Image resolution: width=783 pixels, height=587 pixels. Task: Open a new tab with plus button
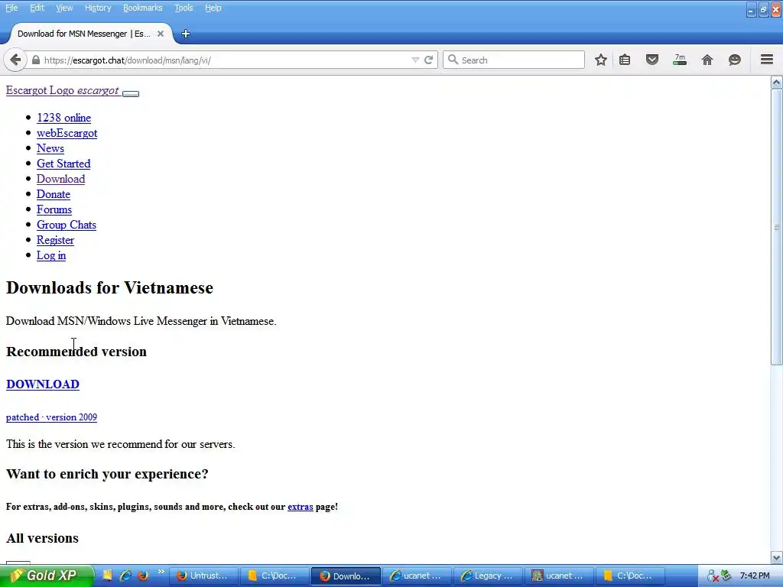click(x=185, y=34)
